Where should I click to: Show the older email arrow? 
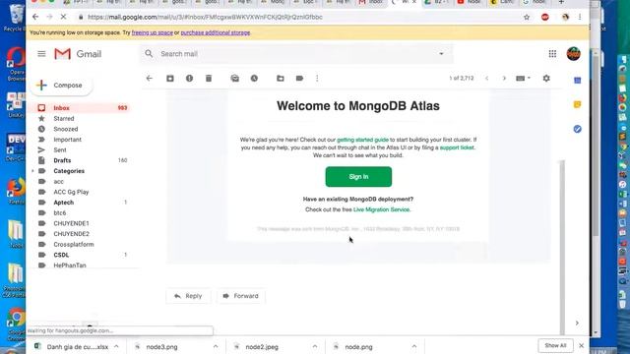coord(504,79)
